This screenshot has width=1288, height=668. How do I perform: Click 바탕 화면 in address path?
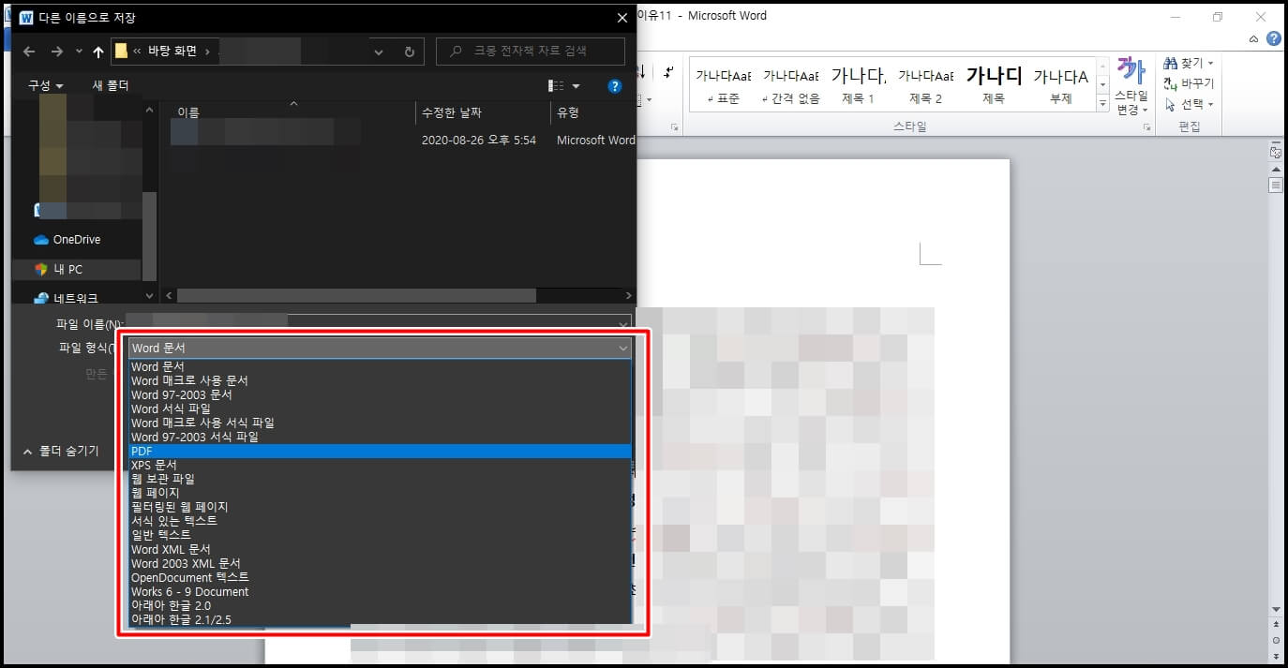[172, 51]
